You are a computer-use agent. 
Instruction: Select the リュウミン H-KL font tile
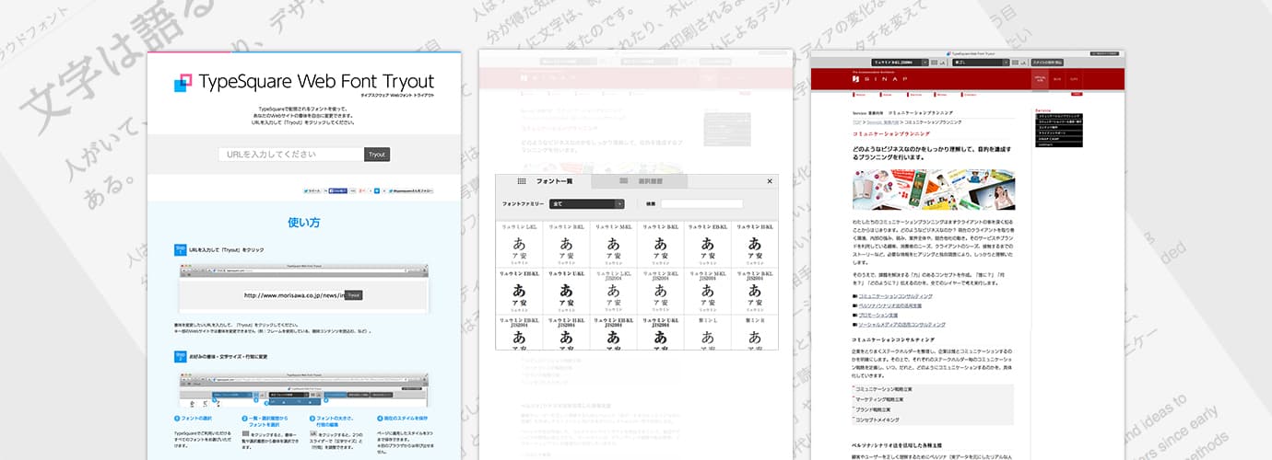[754, 242]
